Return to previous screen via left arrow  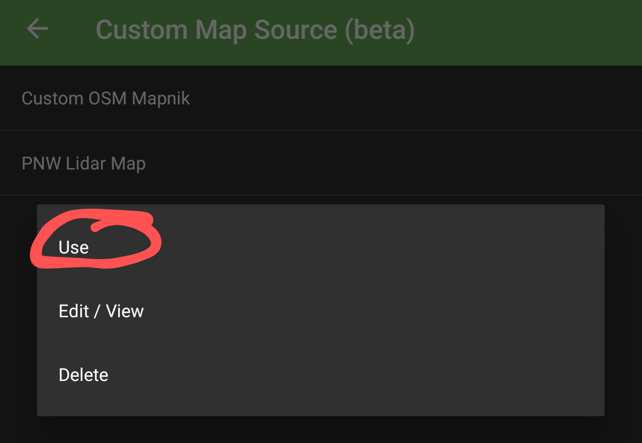click(37, 29)
